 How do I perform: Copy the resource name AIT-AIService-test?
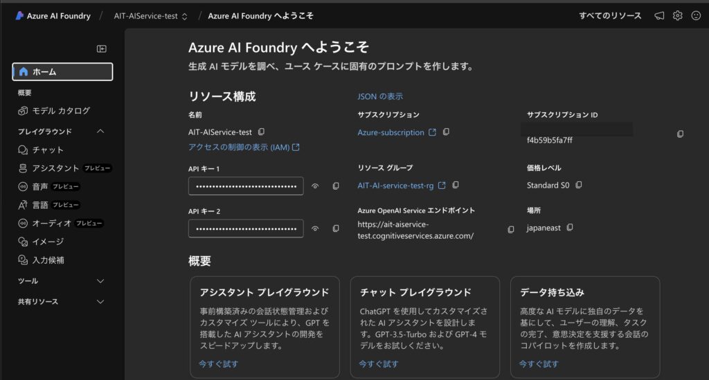pos(261,132)
